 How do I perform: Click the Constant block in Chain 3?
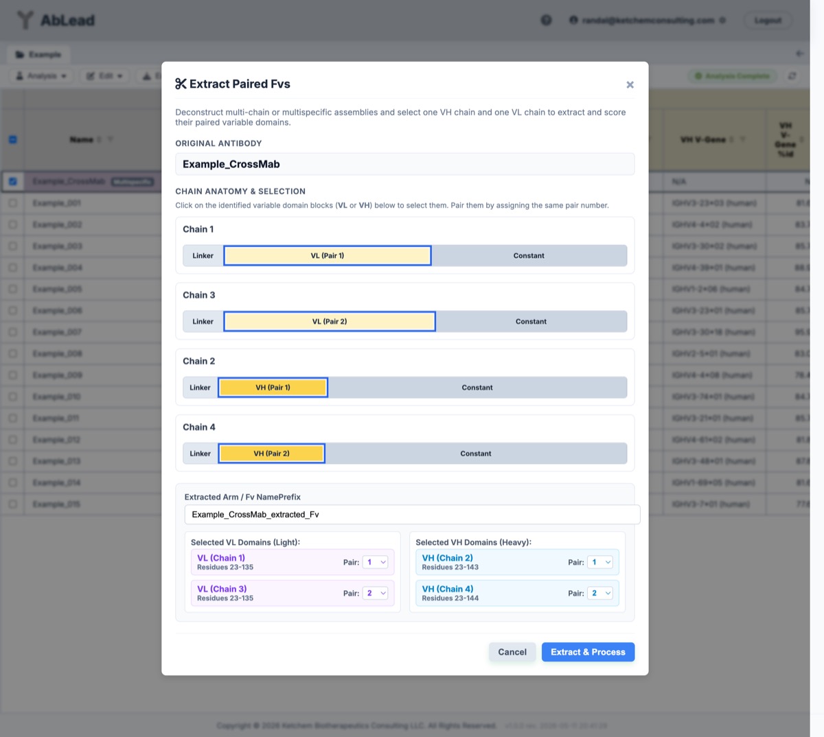[531, 321]
